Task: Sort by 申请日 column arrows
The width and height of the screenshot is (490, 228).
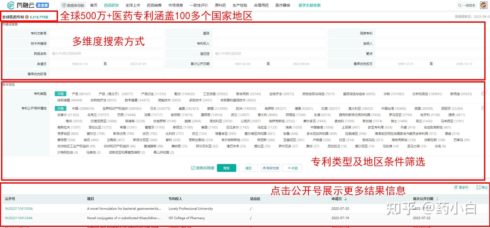Action: pyautogui.click(x=346, y=199)
